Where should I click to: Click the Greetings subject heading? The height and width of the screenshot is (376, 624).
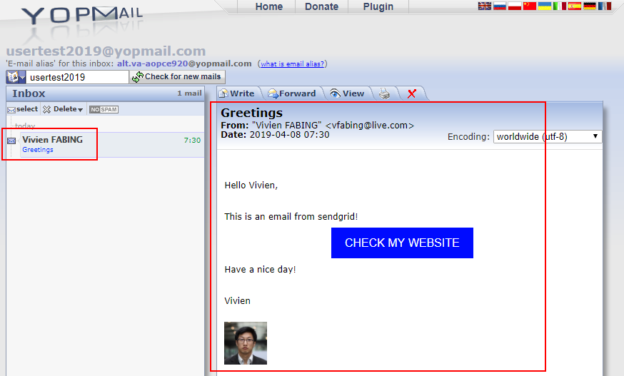coord(251,113)
